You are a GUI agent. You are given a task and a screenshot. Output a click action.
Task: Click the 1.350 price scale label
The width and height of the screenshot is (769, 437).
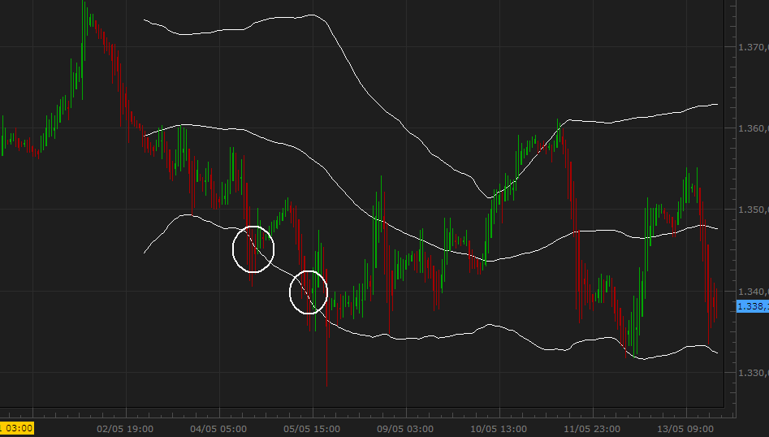[x=753, y=210]
